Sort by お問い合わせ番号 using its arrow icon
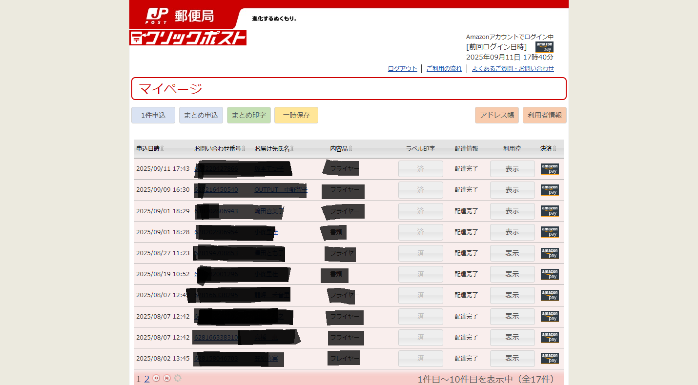698x385 pixels. tap(244, 149)
